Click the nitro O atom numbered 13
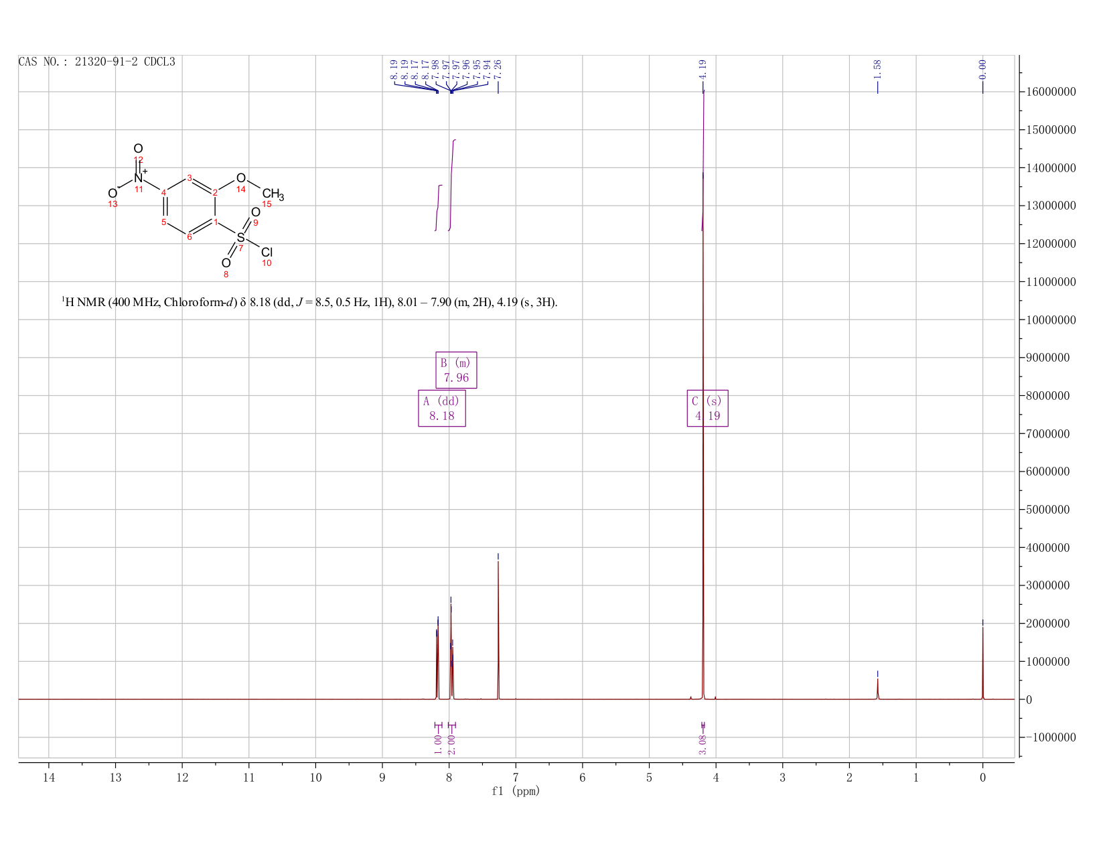The height and width of the screenshot is (854, 1105). point(113,194)
